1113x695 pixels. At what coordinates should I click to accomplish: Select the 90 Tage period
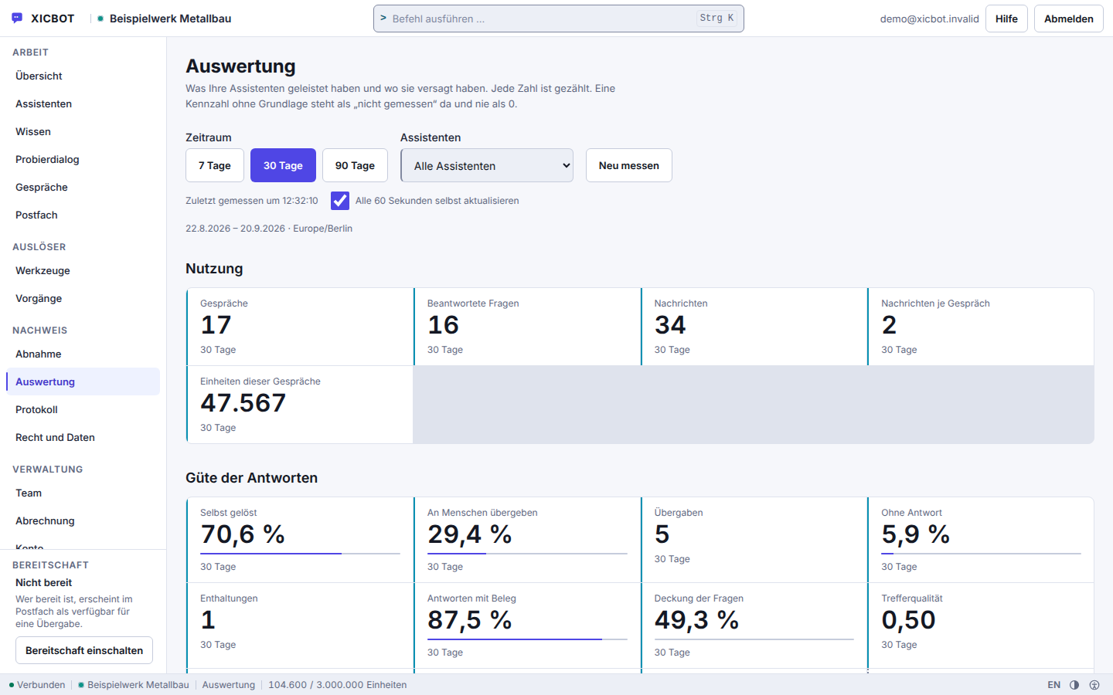(x=355, y=165)
